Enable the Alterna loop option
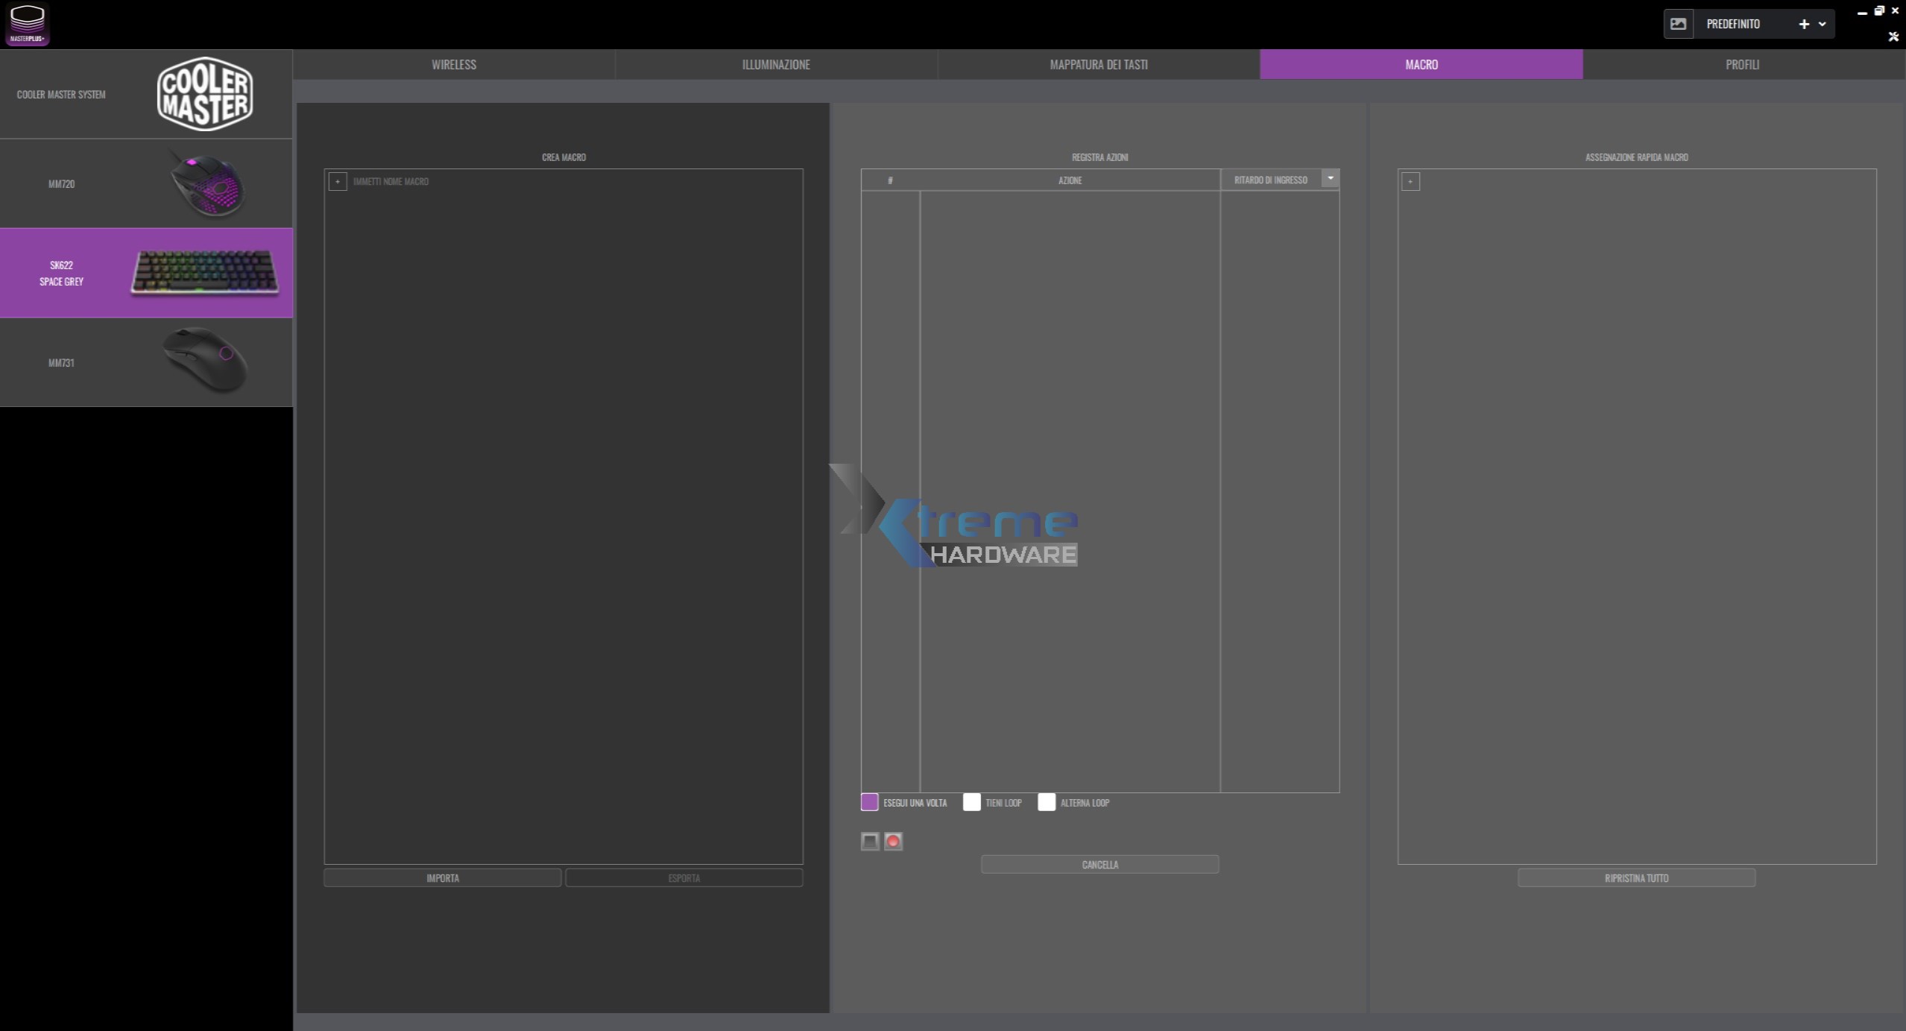The height and width of the screenshot is (1031, 1906). coord(1047,802)
